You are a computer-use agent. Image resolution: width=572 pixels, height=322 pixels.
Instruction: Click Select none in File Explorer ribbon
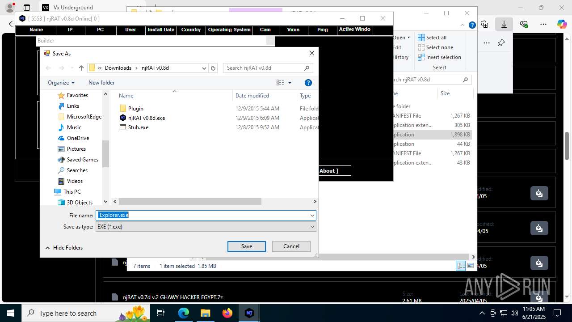click(435, 47)
